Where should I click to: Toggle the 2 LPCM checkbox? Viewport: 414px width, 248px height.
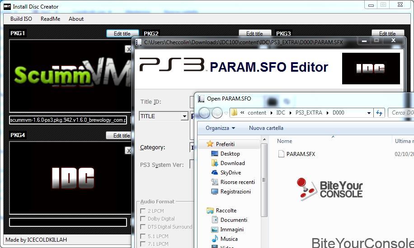tap(143, 211)
